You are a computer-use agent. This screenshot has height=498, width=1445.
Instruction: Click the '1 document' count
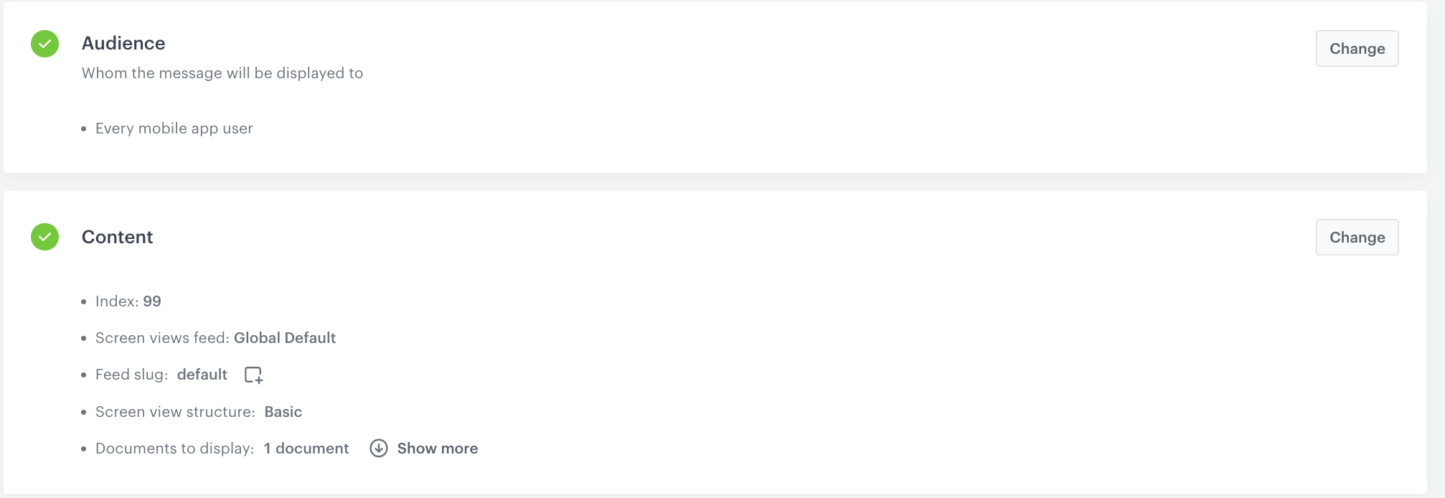pos(306,448)
